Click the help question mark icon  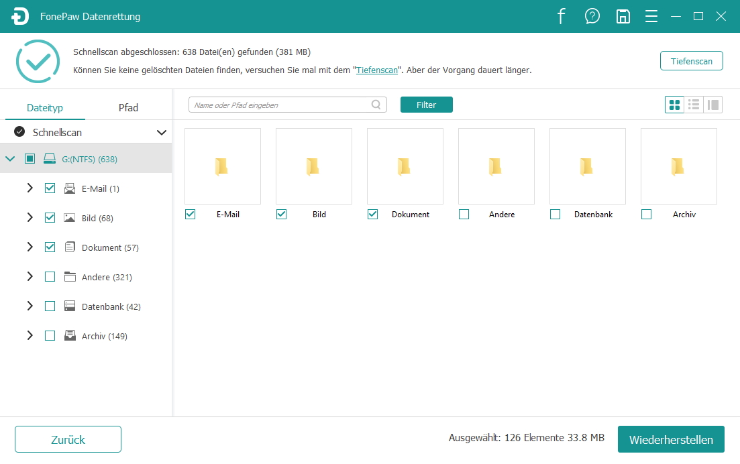pos(592,17)
